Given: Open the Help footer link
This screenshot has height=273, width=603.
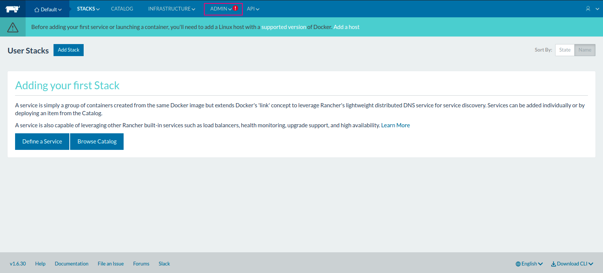Looking at the screenshot, I should 40,264.
